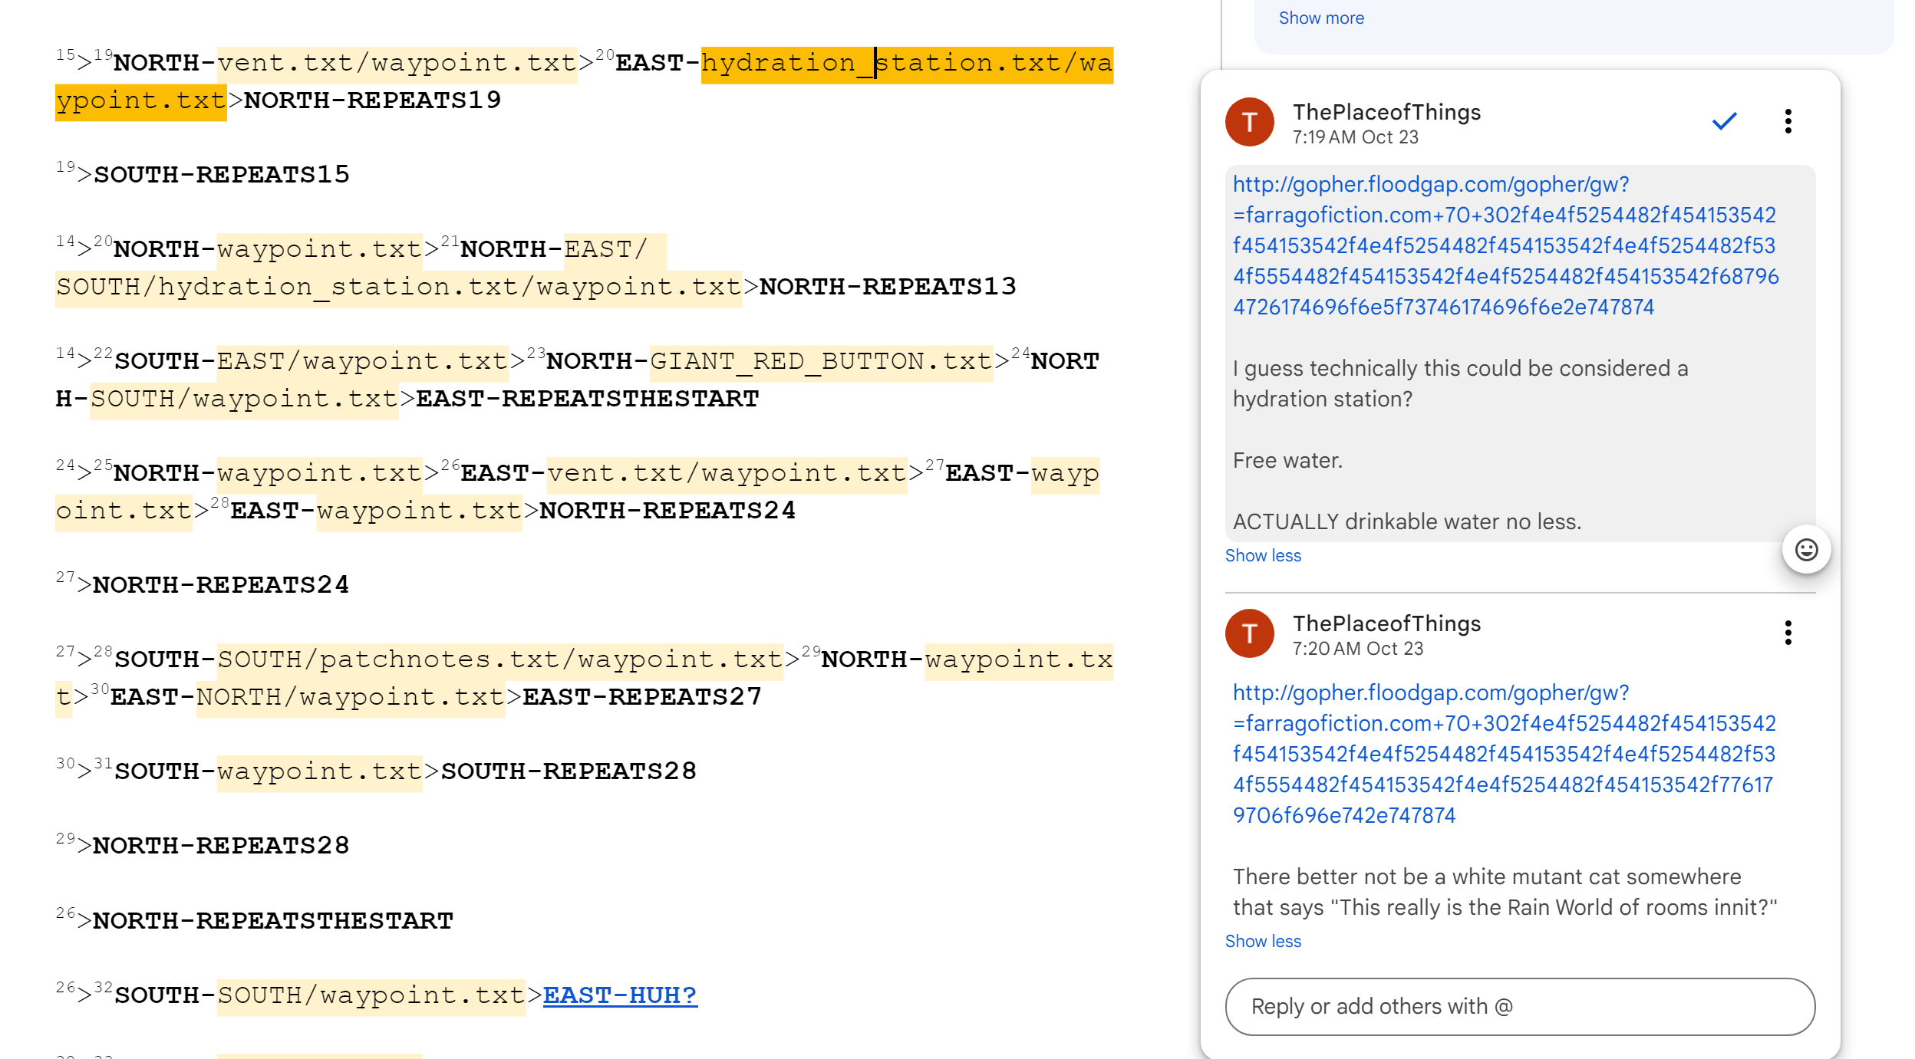
Task: Click the SOUTH-REPEATS15 line
Action: point(221,175)
